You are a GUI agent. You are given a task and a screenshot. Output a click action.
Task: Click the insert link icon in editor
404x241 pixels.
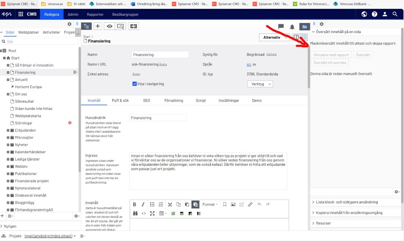point(250,205)
